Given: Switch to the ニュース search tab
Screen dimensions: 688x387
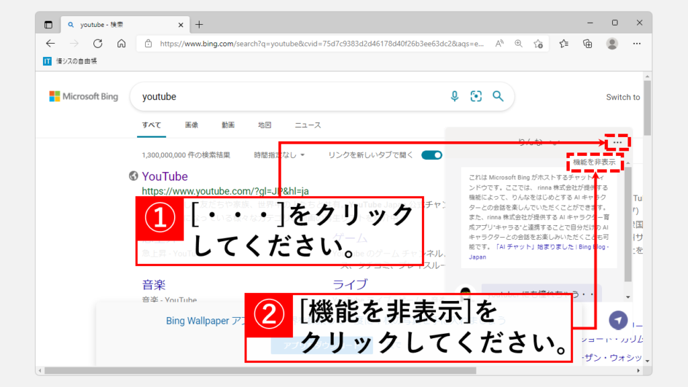Looking at the screenshot, I should pyautogui.click(x=308, y=125).
